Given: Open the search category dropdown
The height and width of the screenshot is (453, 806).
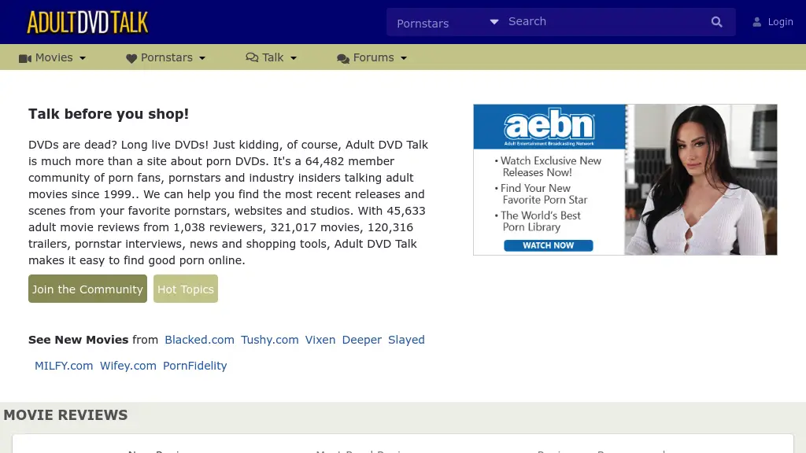Looking at the screenshot, I should point(447,23).
